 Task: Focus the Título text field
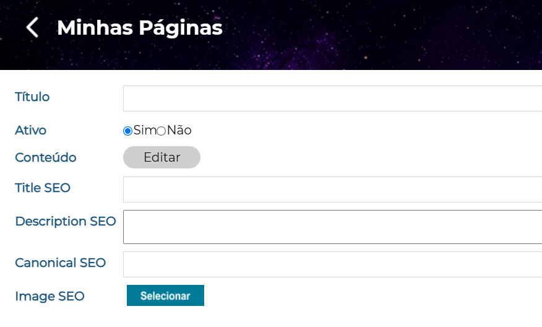(x=332, y=98)
